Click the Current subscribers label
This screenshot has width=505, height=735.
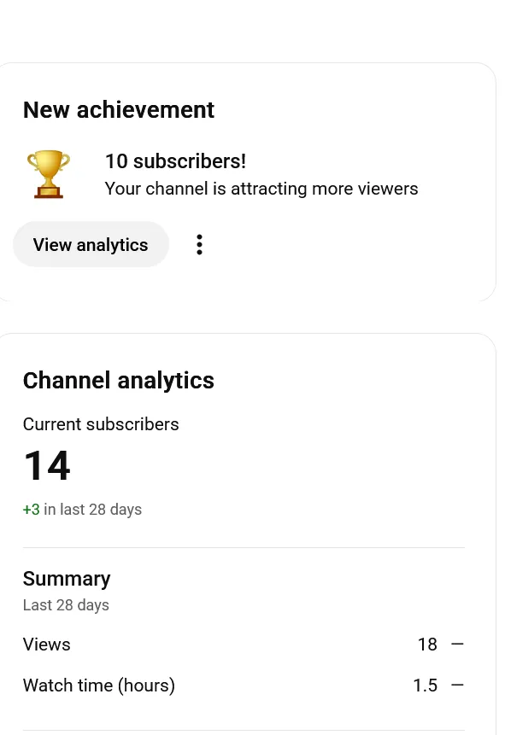(x=101, y=424)
